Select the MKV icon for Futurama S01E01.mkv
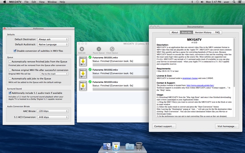The image size is (245, 153). pyautogui.click(x=82, y=61)
